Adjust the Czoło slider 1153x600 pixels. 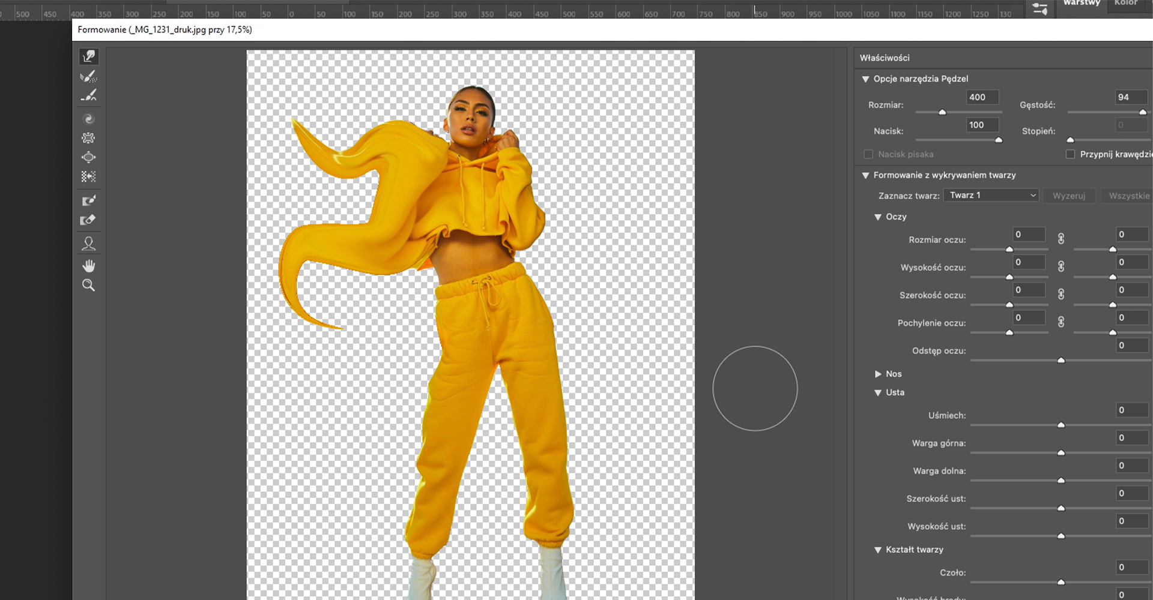pos(1061,582)
